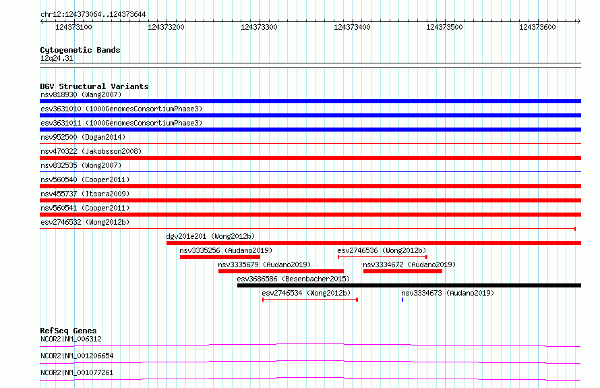
Task: Select the red nsv3335256 variant bar
Action: (220, 257)
